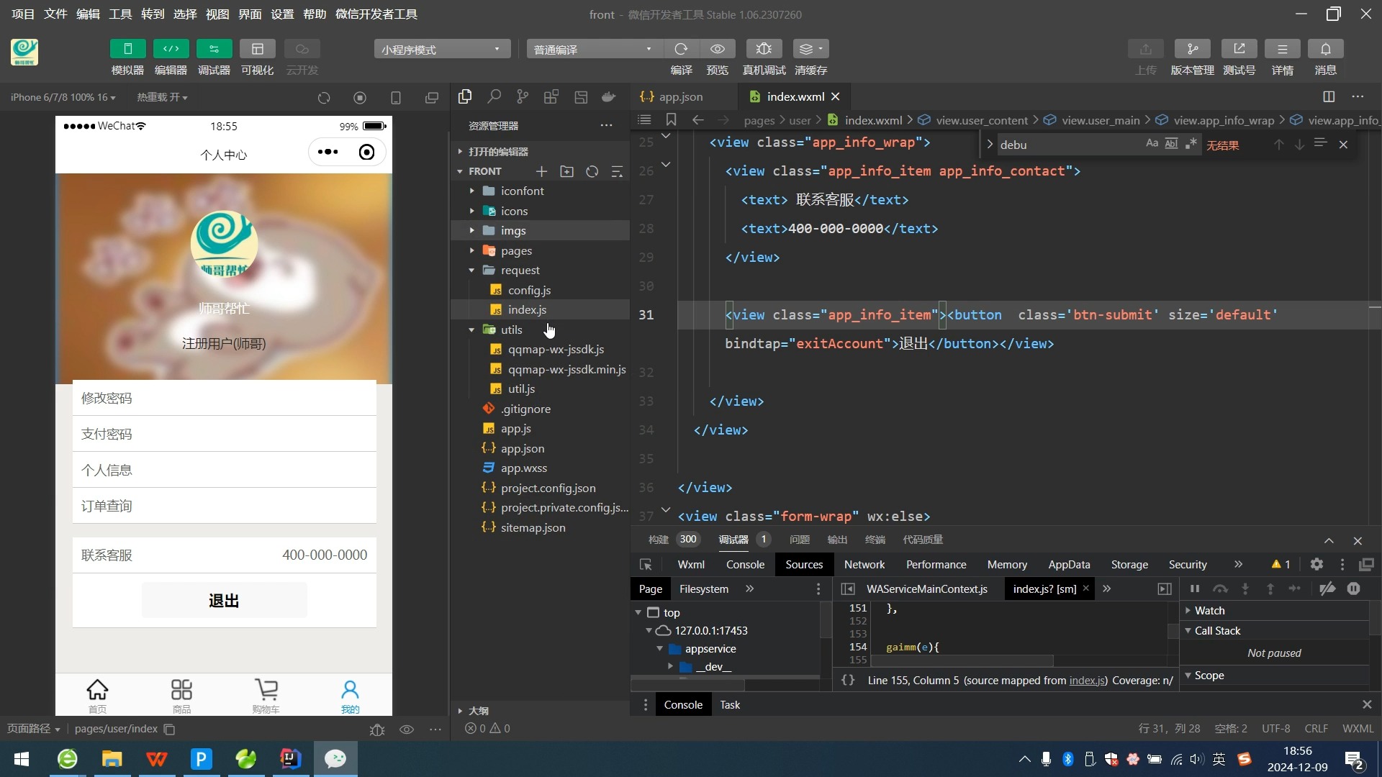Viewport: 1382px width, 777px height.
Task: Toggle the Simulator panel button
Action: coord(127,49)
